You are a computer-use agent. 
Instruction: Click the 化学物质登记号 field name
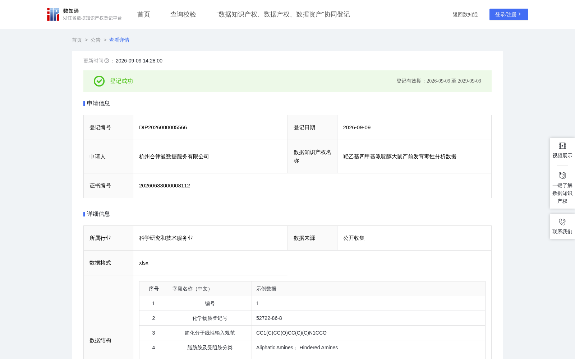[210, 318]
